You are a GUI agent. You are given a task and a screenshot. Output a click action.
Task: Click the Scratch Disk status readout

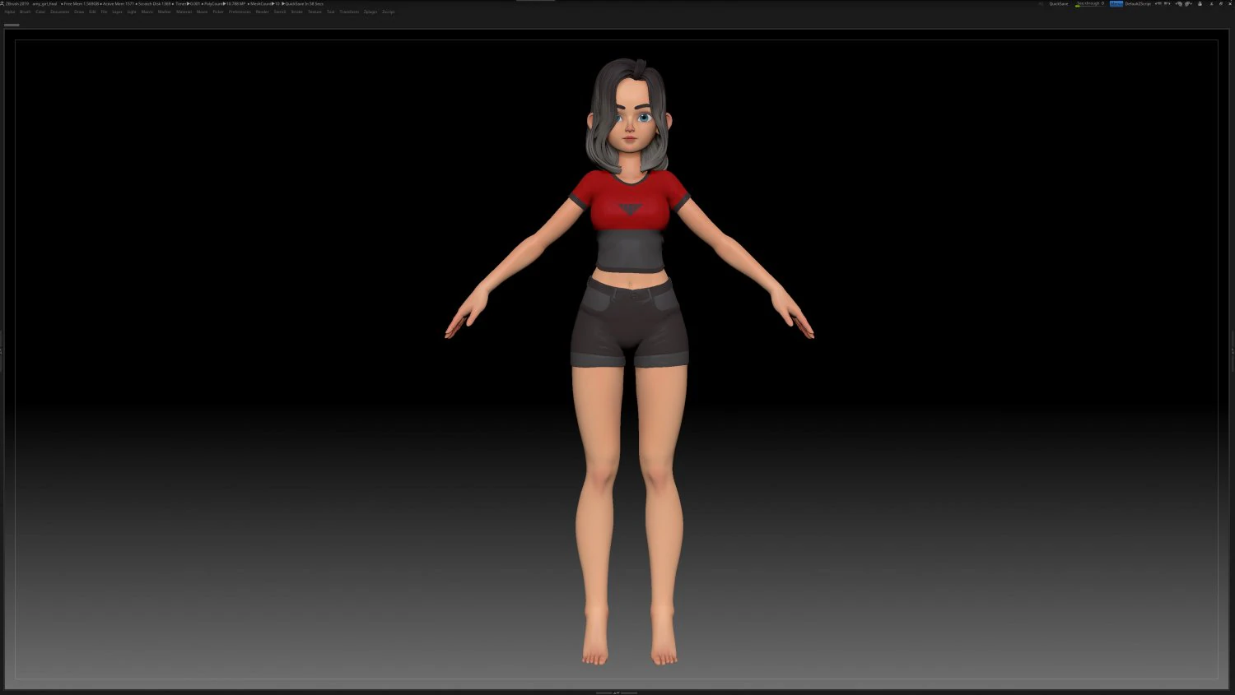[x=154, y=3]
